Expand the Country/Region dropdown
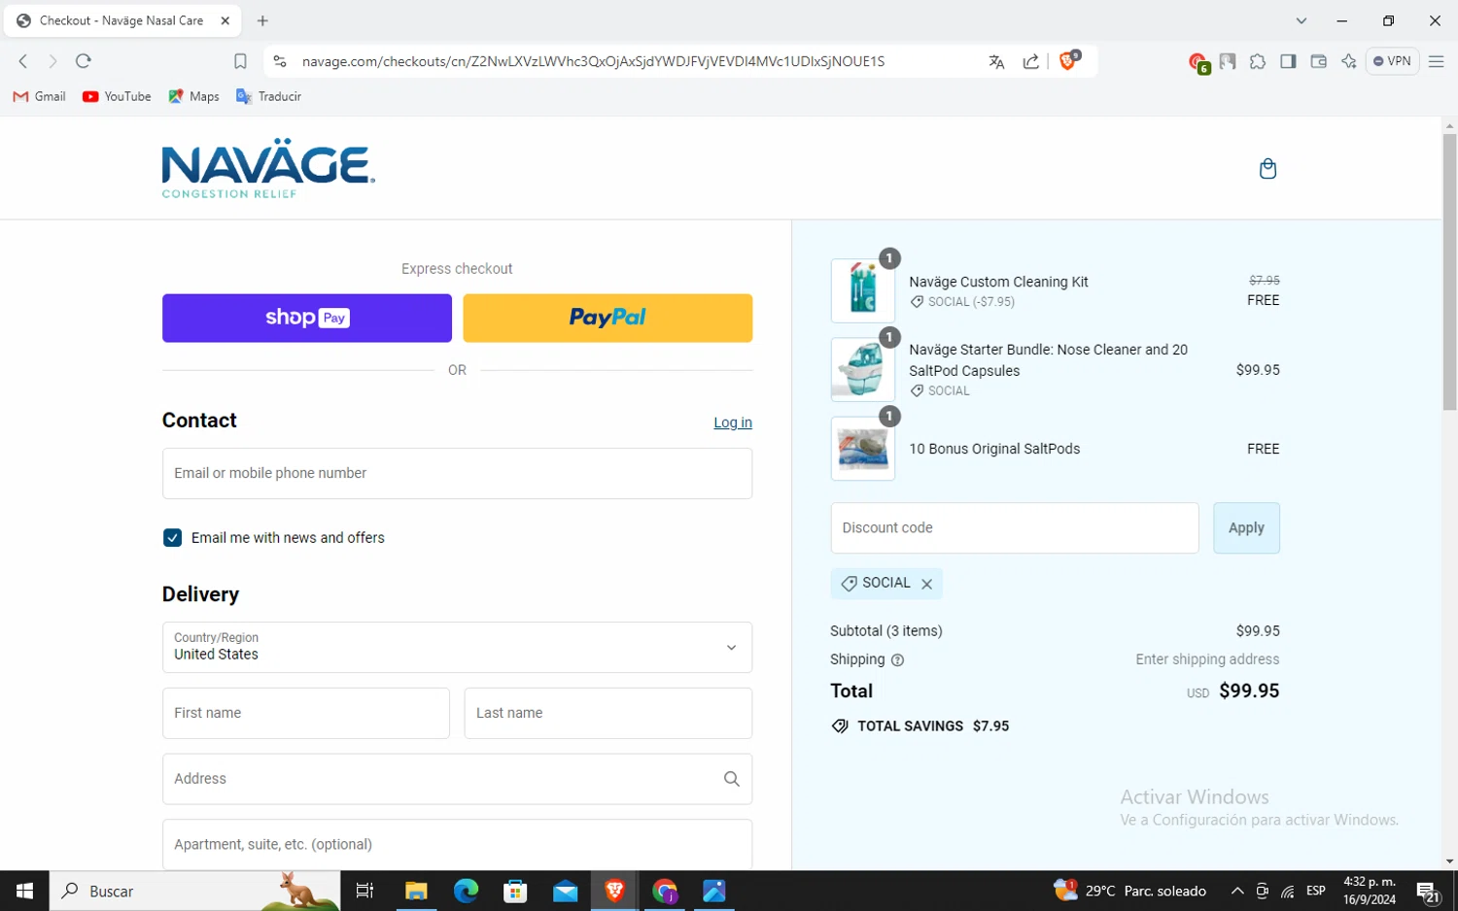Screen dimensions: 1458x911 coord(457,648)
